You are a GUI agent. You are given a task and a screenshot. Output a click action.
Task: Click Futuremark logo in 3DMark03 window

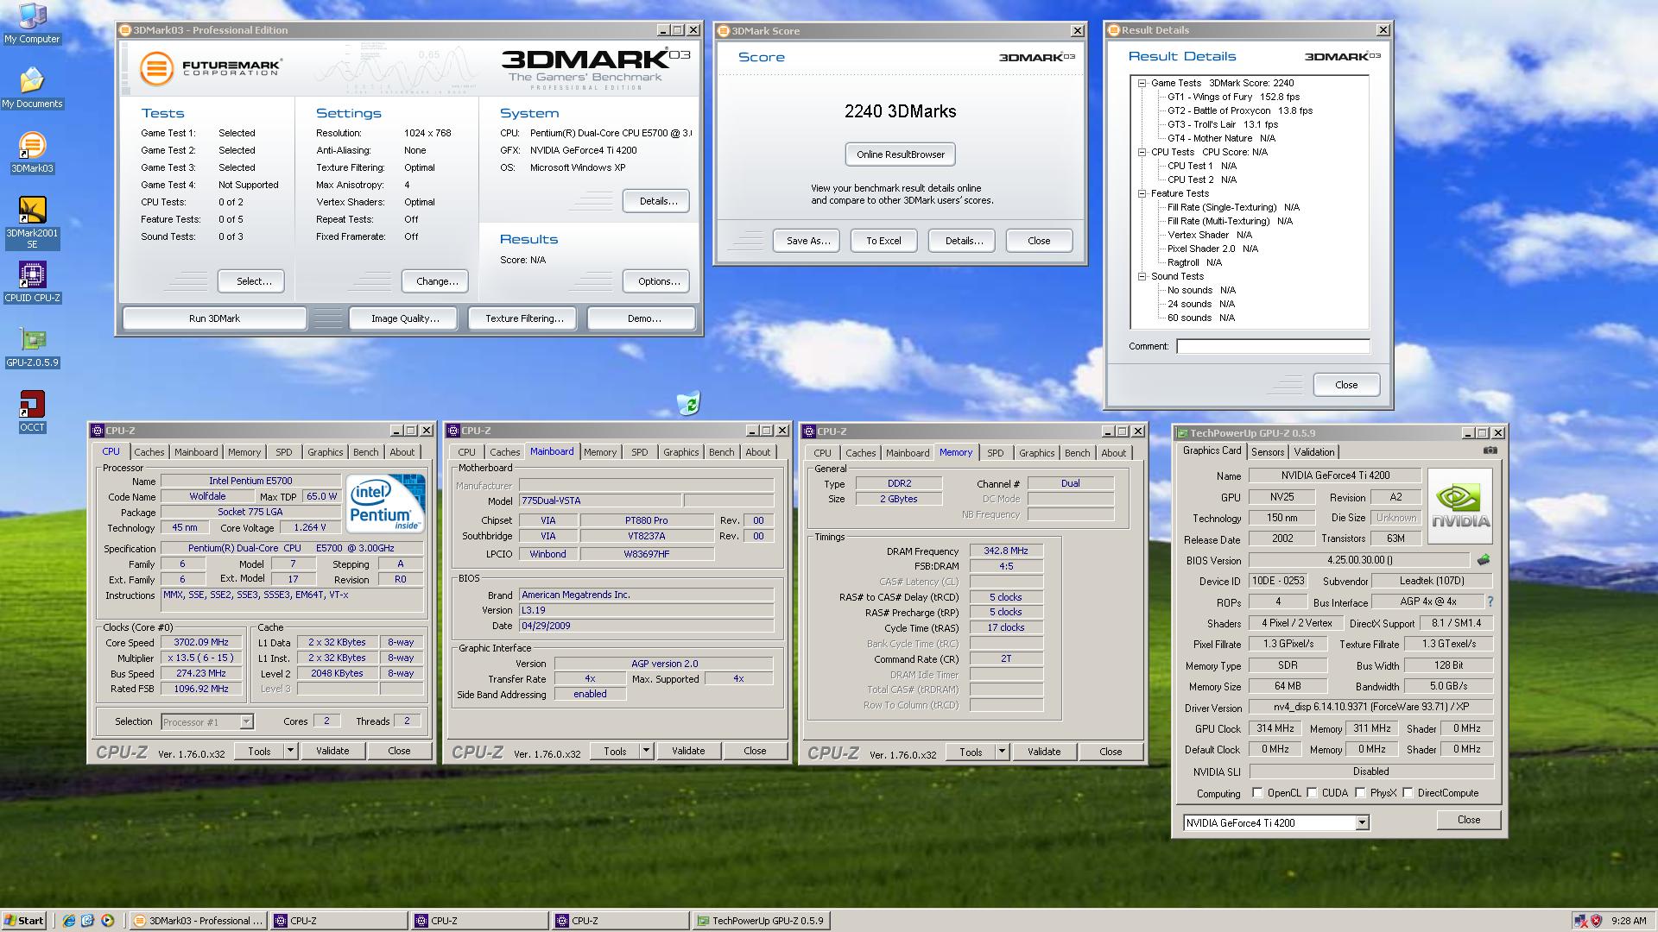tap(211, 67)
